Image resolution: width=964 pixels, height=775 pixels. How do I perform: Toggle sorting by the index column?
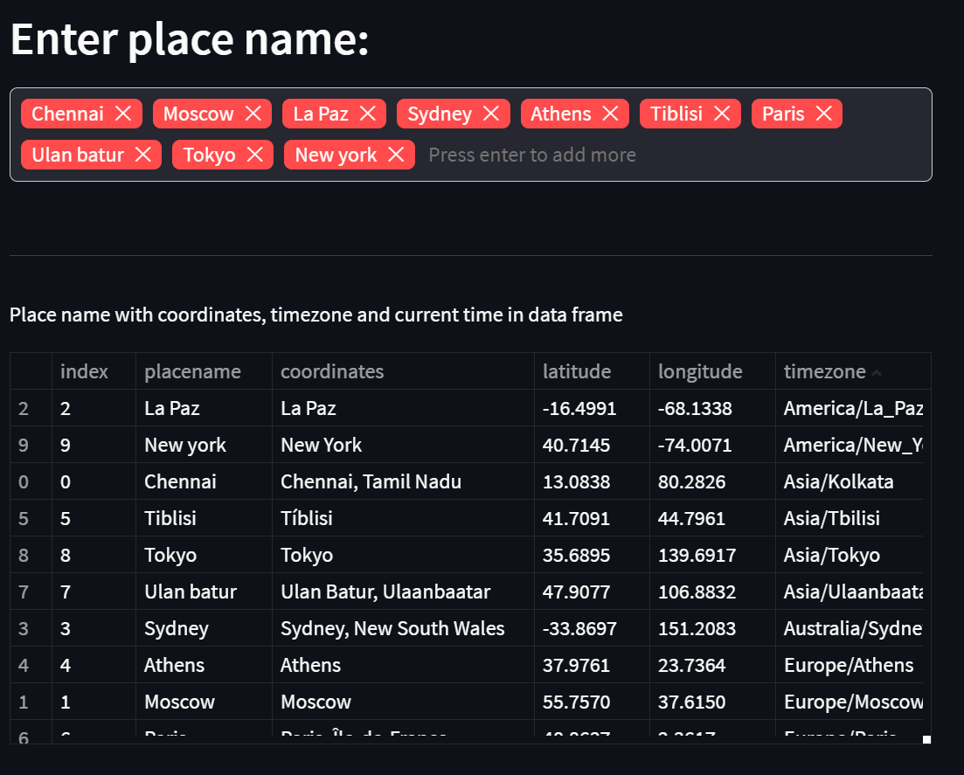click(x=83, y=371)
